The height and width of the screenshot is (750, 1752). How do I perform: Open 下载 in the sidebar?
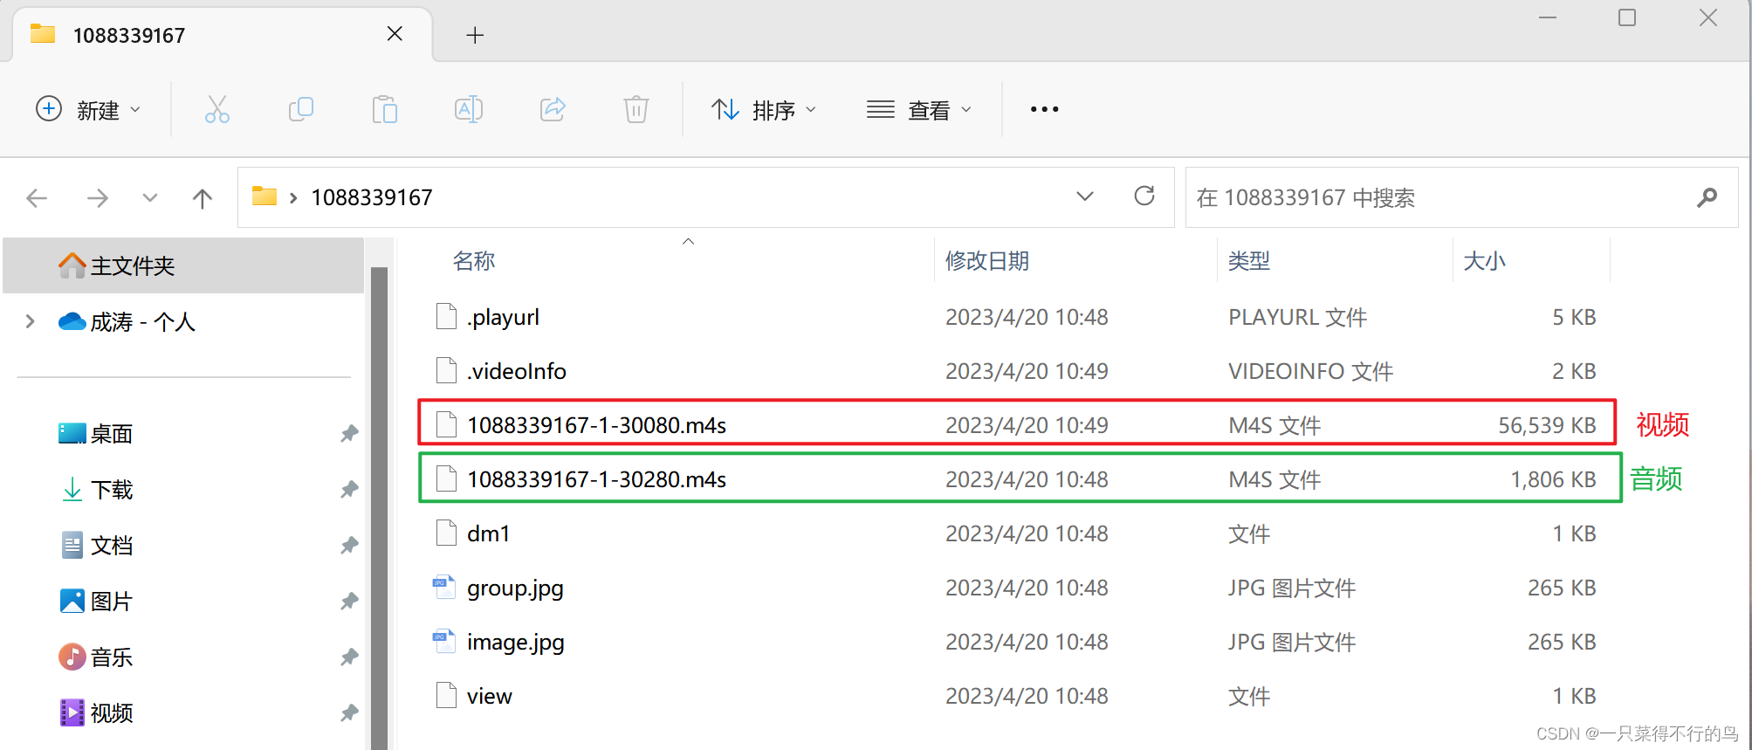click(x=112, y=490)
